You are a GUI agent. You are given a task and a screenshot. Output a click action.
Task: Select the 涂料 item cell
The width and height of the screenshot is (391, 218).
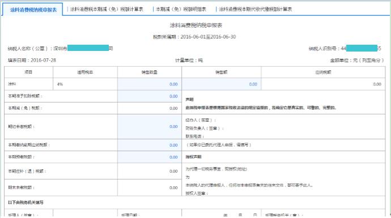pyautogui.click(x=28, y=84)
